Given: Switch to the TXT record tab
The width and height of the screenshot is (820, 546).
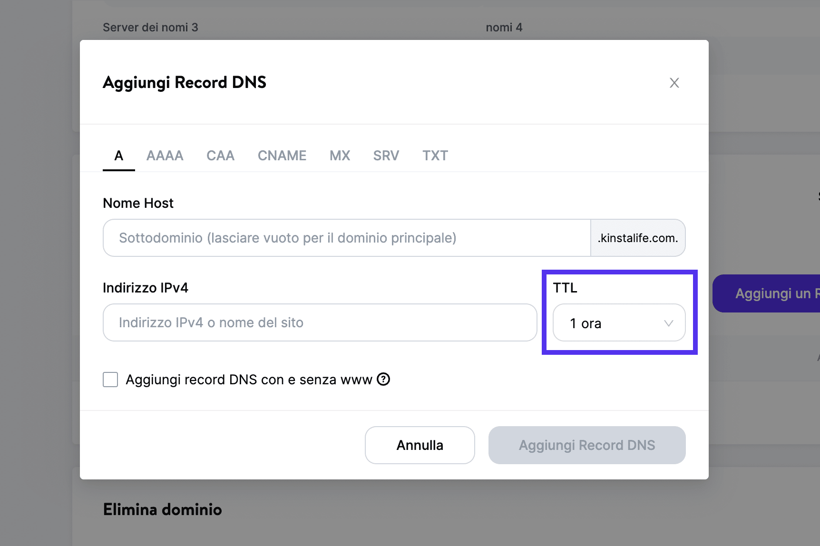Looking at the screenshot, I should (x=434, y=156).
